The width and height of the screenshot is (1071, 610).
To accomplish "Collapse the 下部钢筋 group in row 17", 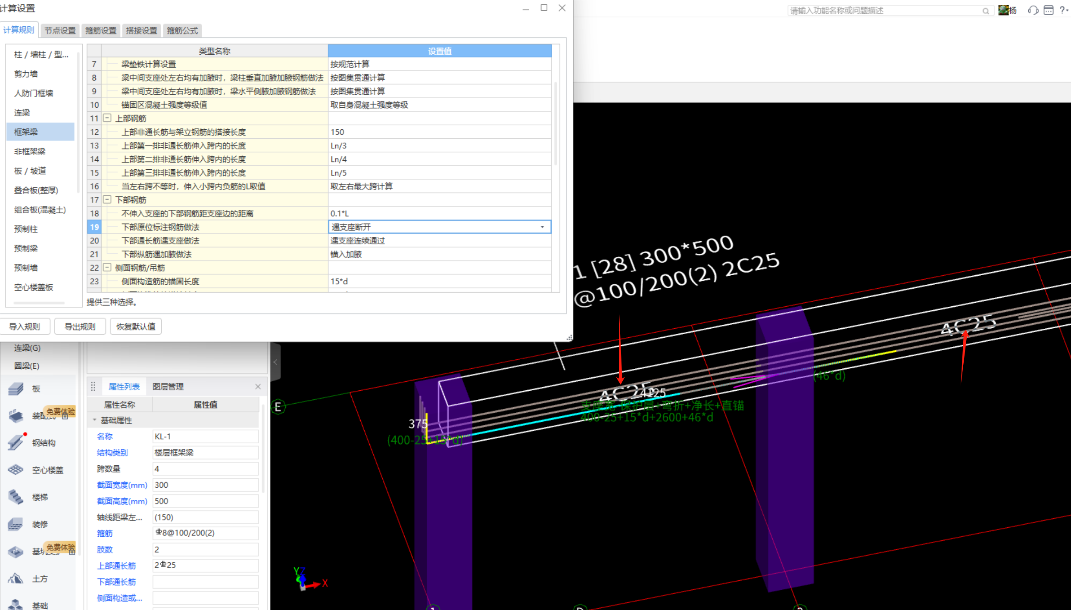I will 107,199.
